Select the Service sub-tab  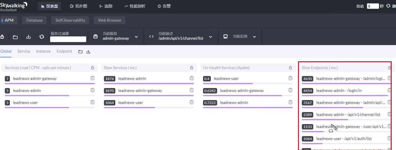coord(24,51)
